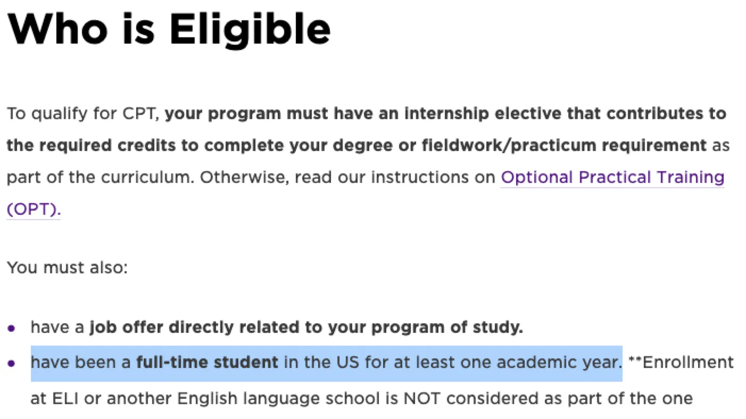The height and width of the screenshot is (419, 746).
Task: Click the "You must also:" line
Action: point(67,267)
